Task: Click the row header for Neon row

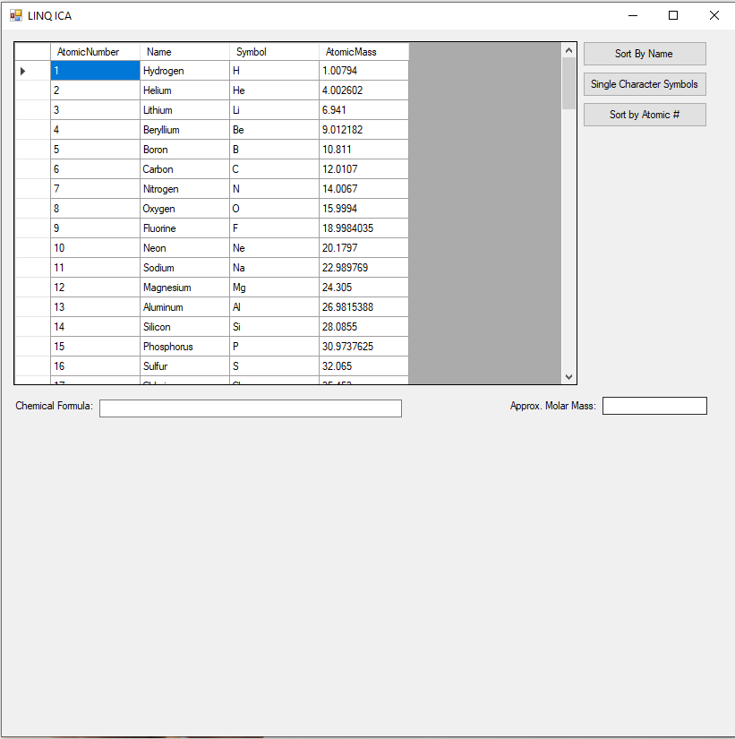Action: pyautogui.click(x=32, y=248)
